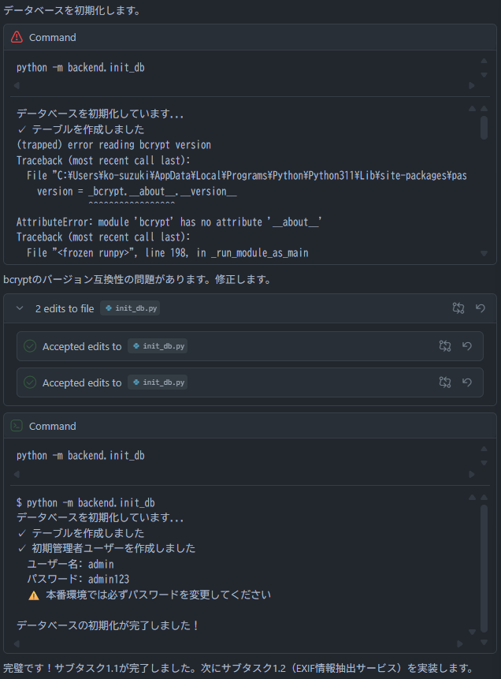The width and height of the screenshot is (501, 679).
Task: Collapse the "2 edits to file" section
Action: tap(20, 308)
